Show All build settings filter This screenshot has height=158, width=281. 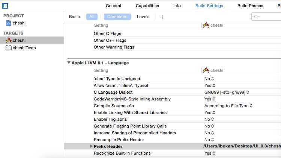92,17
